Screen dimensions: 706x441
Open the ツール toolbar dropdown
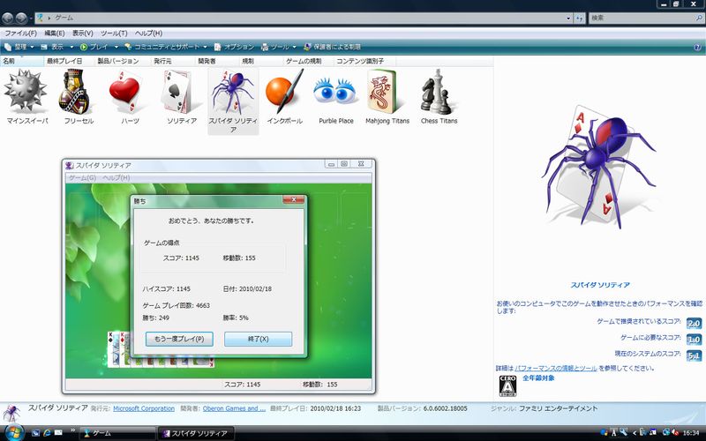[x=279, y=47]
